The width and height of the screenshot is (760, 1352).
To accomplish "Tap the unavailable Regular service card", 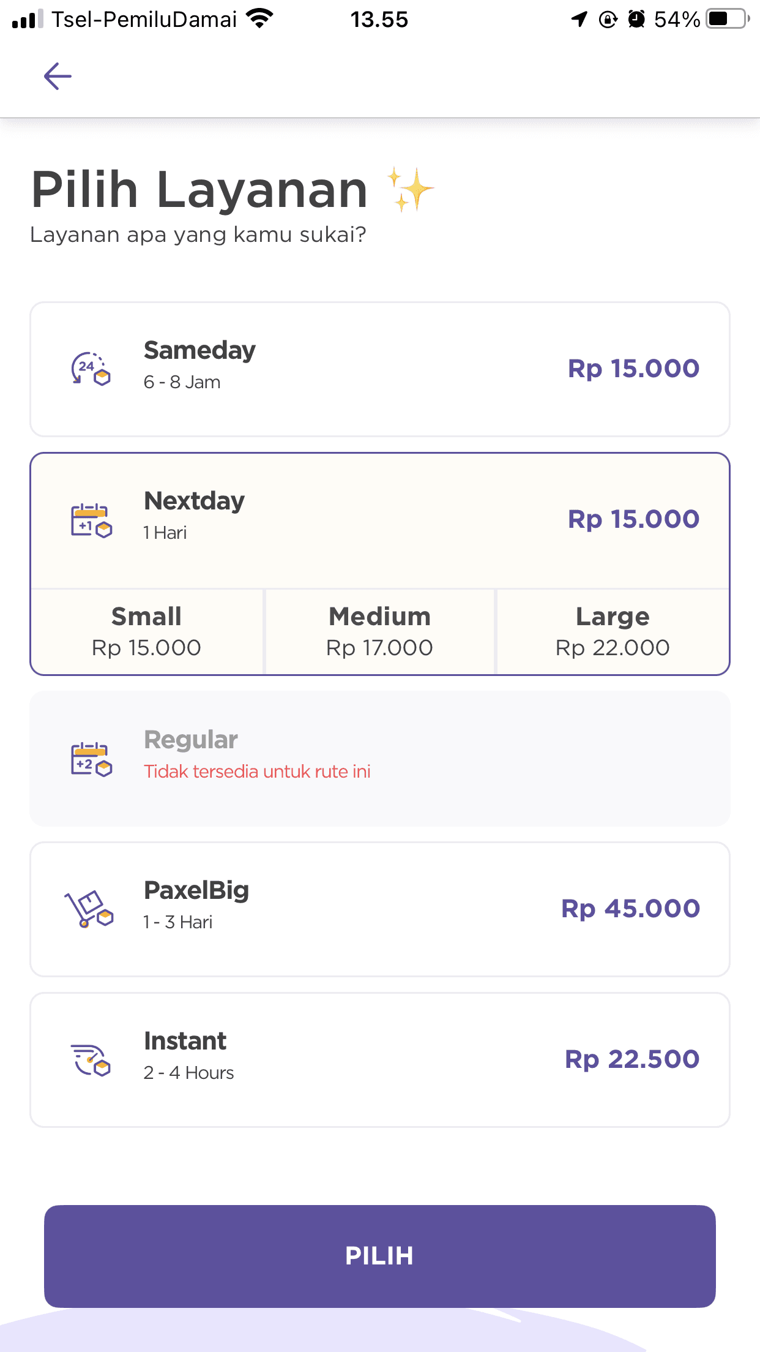I will (x=380, y=759).
